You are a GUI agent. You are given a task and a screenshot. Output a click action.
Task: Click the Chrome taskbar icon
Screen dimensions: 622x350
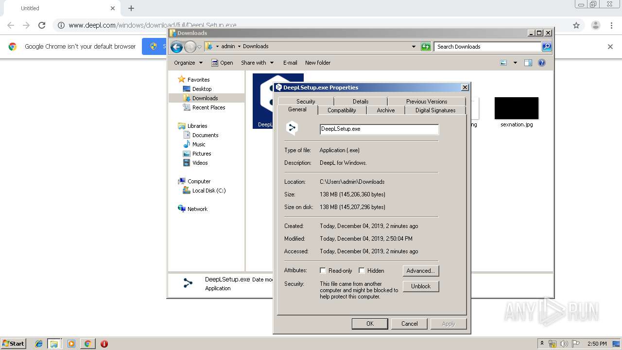87,344
